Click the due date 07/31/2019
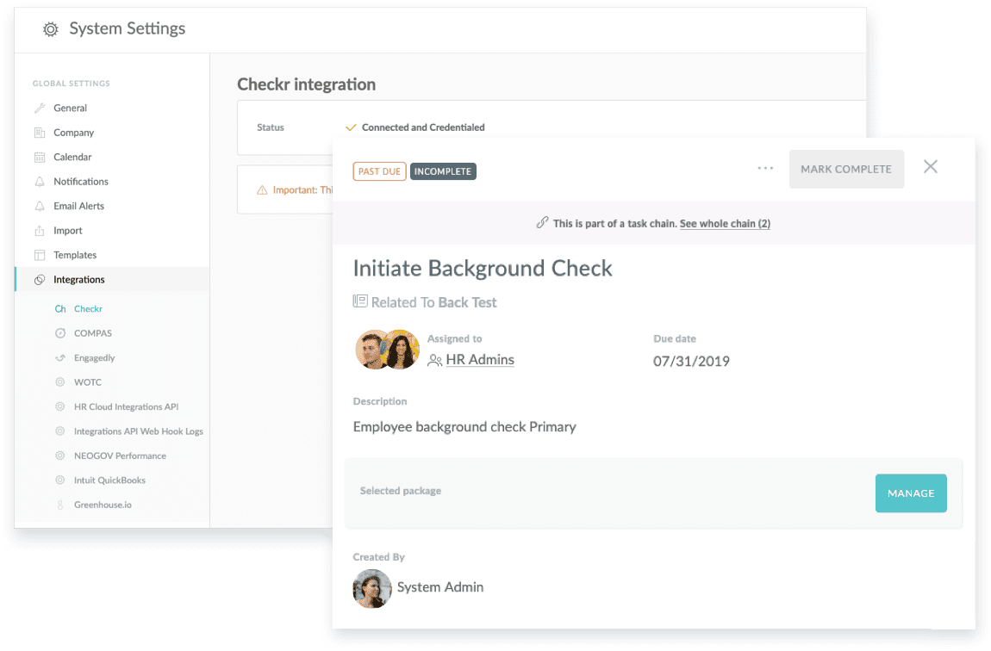 tap(691, 361)
